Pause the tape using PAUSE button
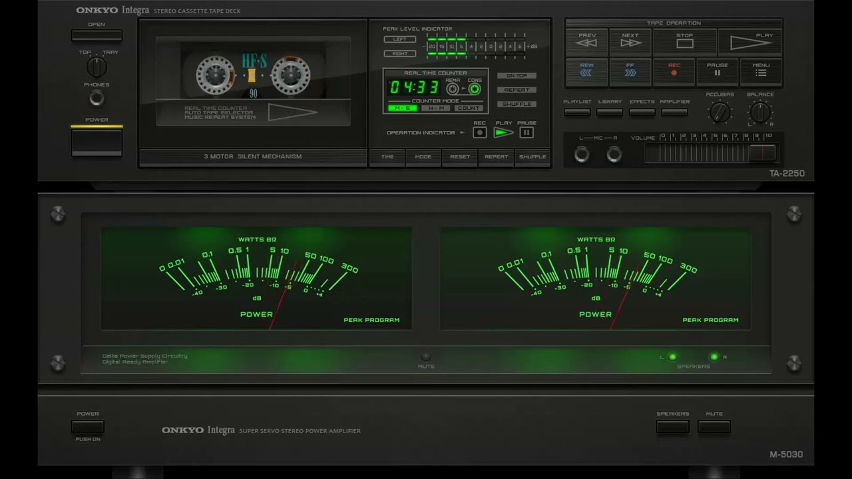This screenshot has height=479, width=852. pyautogui.click(x=717, y=72)
